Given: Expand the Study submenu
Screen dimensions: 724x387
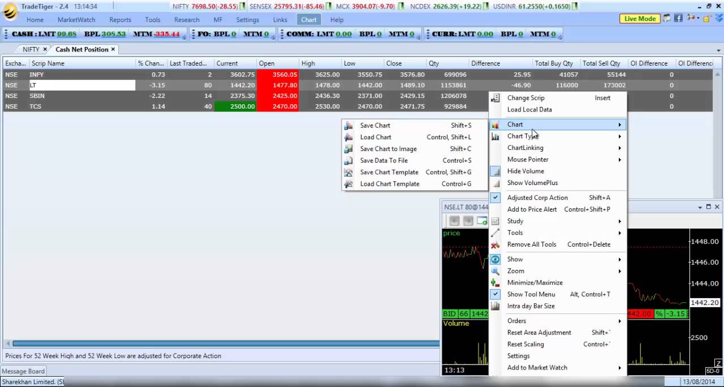Looking at the screenshot, I should pos(558,221).
